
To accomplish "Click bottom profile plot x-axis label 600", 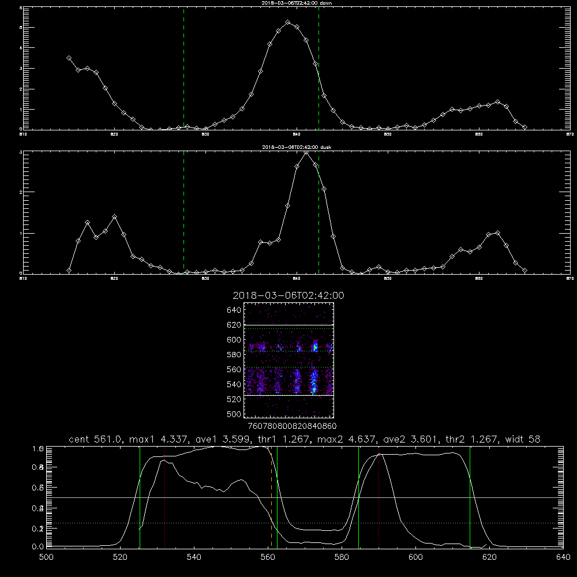I will tap(415, 557).
